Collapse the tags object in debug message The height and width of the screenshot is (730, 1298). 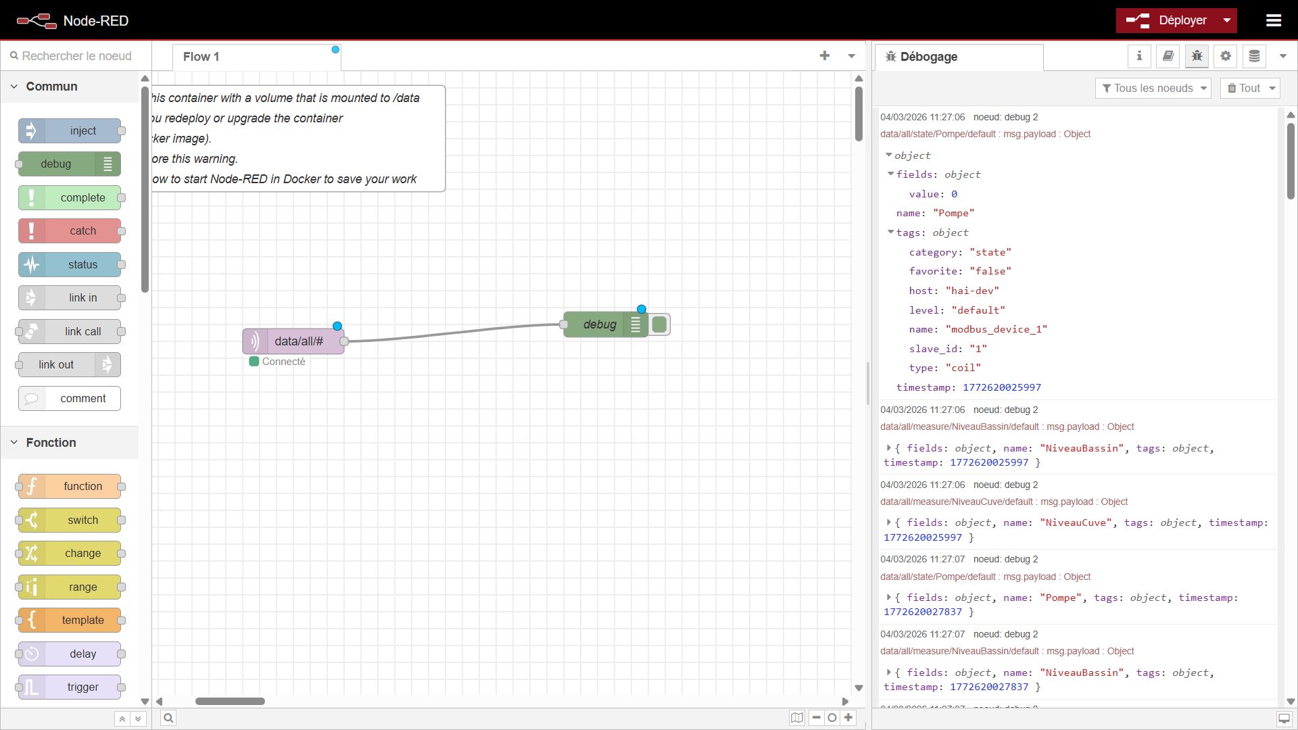tap(891, 233)
